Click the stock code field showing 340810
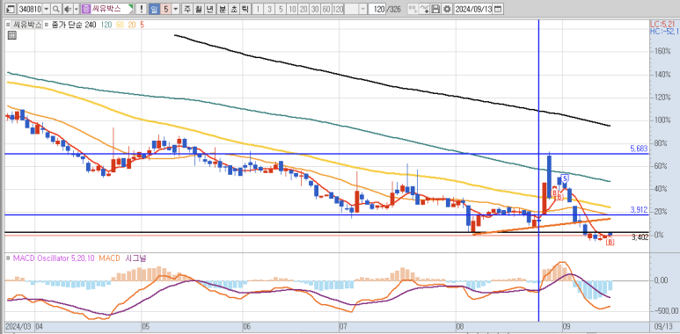 (30, 9)
